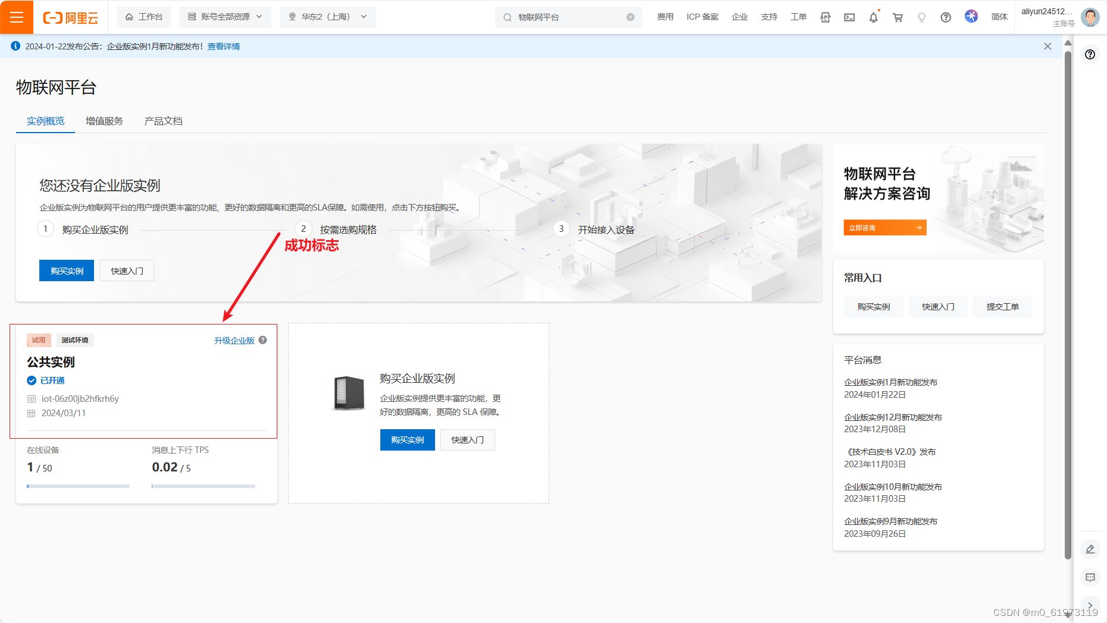Viewport: 1107px width, 623px height.
Task: Click the 试用 tag
Action: (39, 340)
